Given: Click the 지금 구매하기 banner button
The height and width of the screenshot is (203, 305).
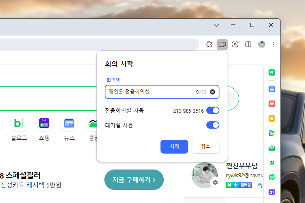Looking at the screenshot, I should click(x=134, y=180).
